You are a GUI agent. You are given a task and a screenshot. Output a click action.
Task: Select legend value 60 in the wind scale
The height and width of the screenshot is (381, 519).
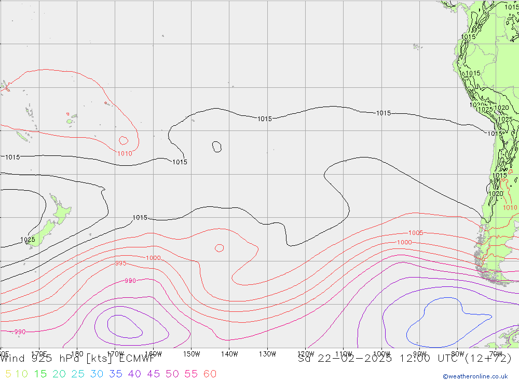(x=210, y=374)
